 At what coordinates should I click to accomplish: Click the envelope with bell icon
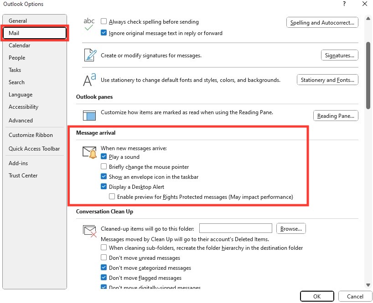click(x=89, y=152)
